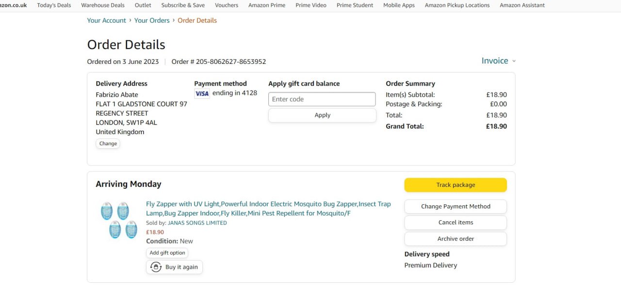Select Prime Video from top navigation
This screenshot has width=621, height=292.
(311, 5)
